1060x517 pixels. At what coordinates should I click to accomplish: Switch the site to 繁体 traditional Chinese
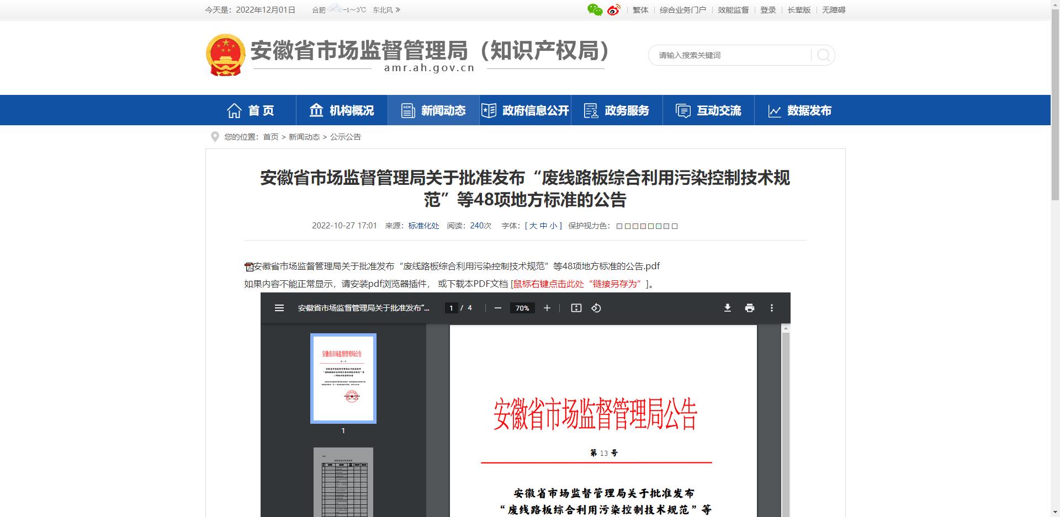click(639, 9)
